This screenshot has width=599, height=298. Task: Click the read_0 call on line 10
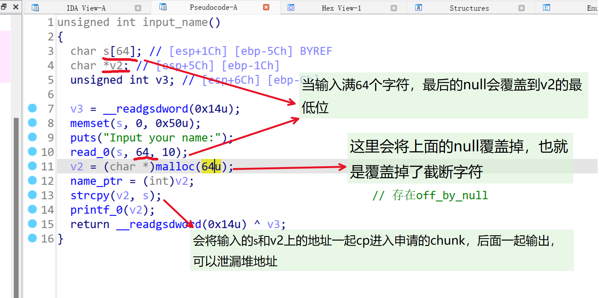90,152
